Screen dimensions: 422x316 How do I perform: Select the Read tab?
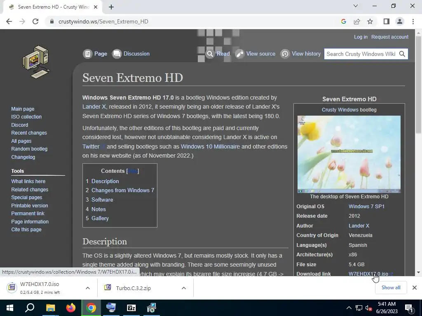[218, 54]
